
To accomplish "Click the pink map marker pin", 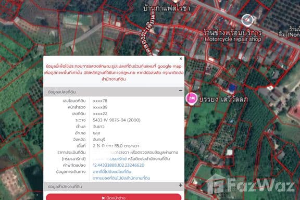I will click(x=191, y=99).
